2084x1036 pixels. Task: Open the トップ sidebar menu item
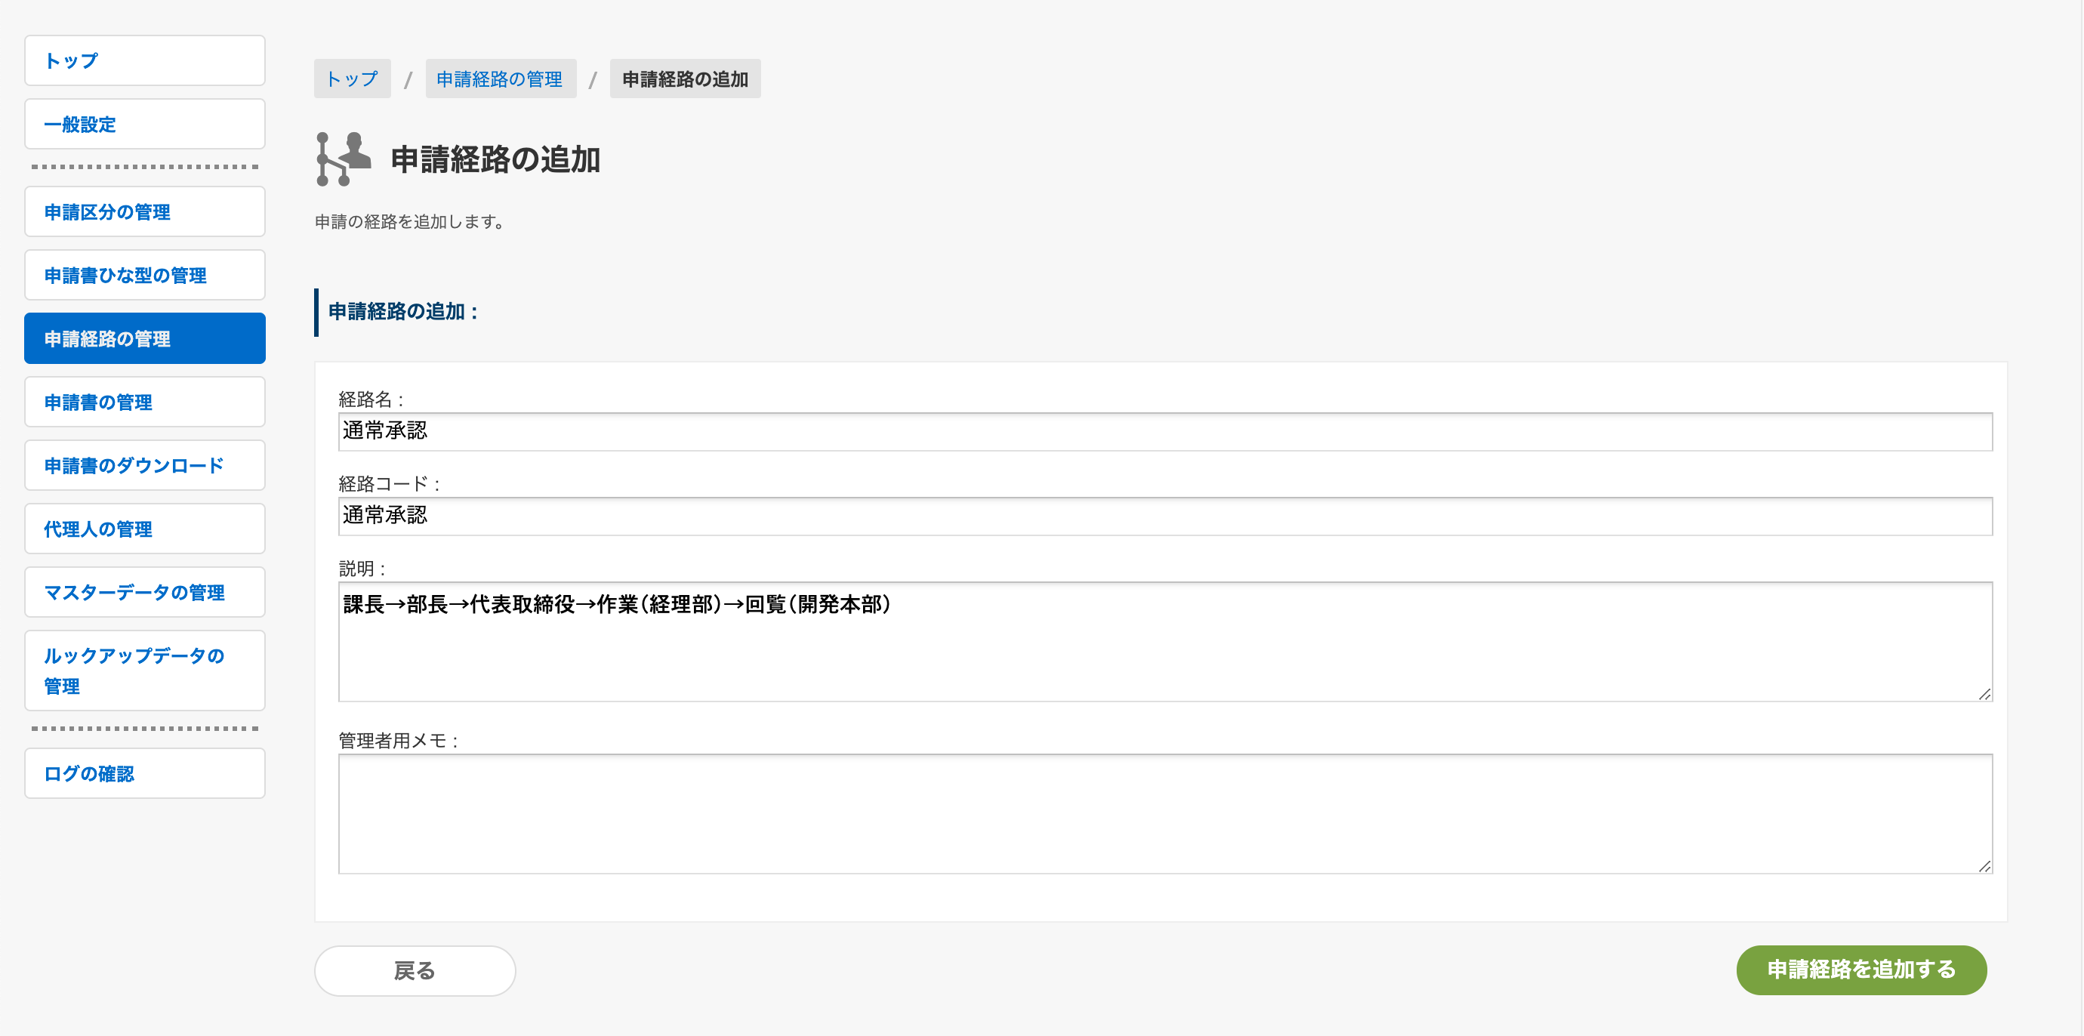click(x=145, y=60)
